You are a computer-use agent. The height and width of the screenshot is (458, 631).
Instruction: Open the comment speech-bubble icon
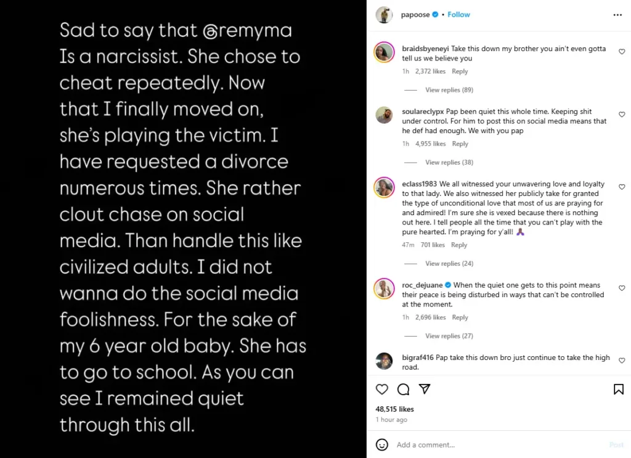(403, 389)
